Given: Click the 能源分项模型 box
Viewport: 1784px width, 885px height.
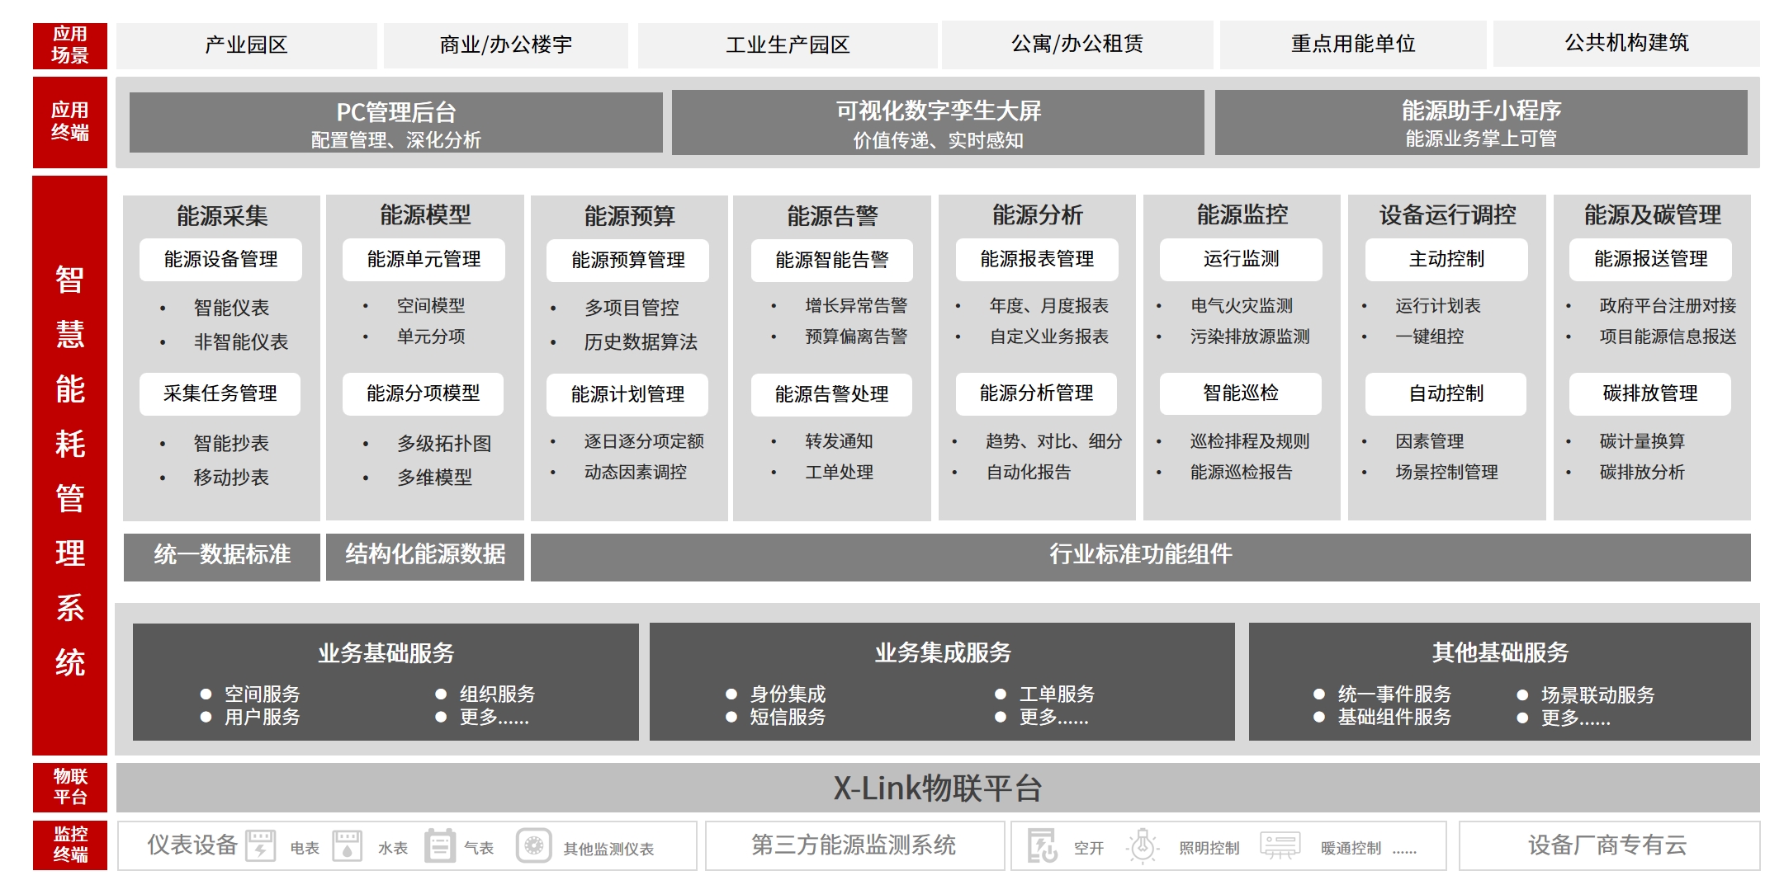Looking at the screenshot, I should pyautogui.click(x=424, y=394).
